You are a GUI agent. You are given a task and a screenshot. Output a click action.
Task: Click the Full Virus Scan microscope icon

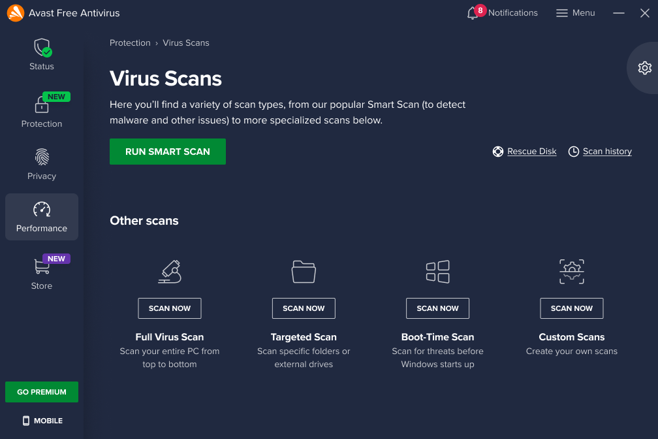click(x=169, y=271)
